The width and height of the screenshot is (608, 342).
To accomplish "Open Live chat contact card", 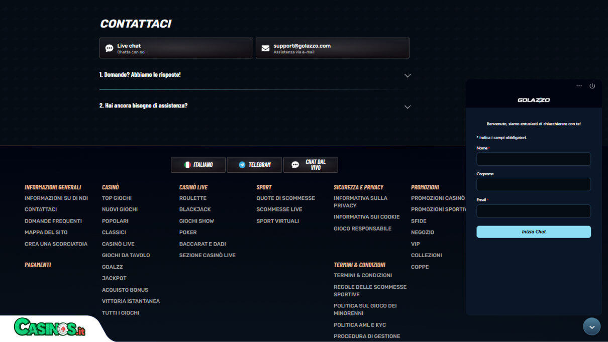I will (x=176, y=48).
